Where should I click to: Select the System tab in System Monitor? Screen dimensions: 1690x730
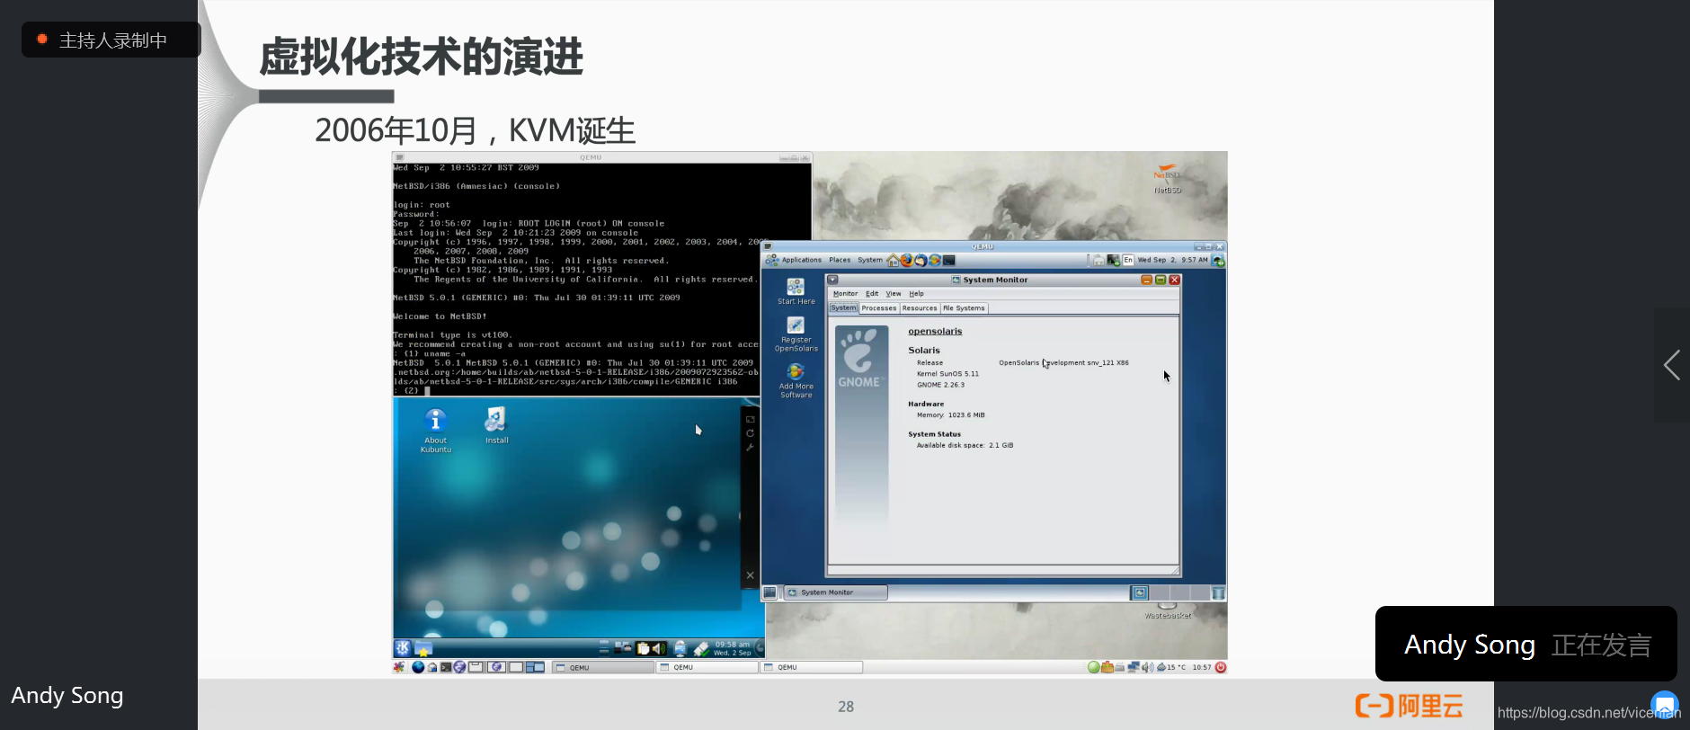click(x=843, y=307)
